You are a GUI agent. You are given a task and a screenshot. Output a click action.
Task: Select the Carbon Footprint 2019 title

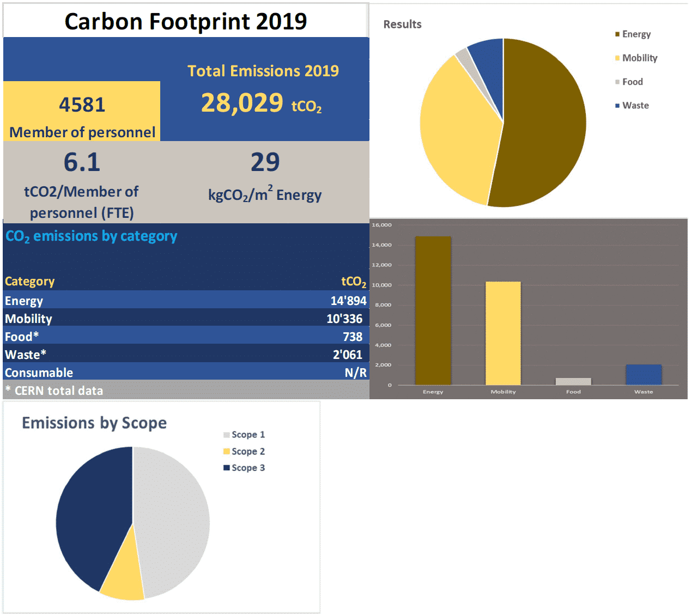click(x=186, y=22)
